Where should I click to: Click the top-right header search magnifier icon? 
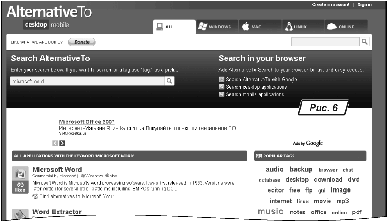point(365,42)
